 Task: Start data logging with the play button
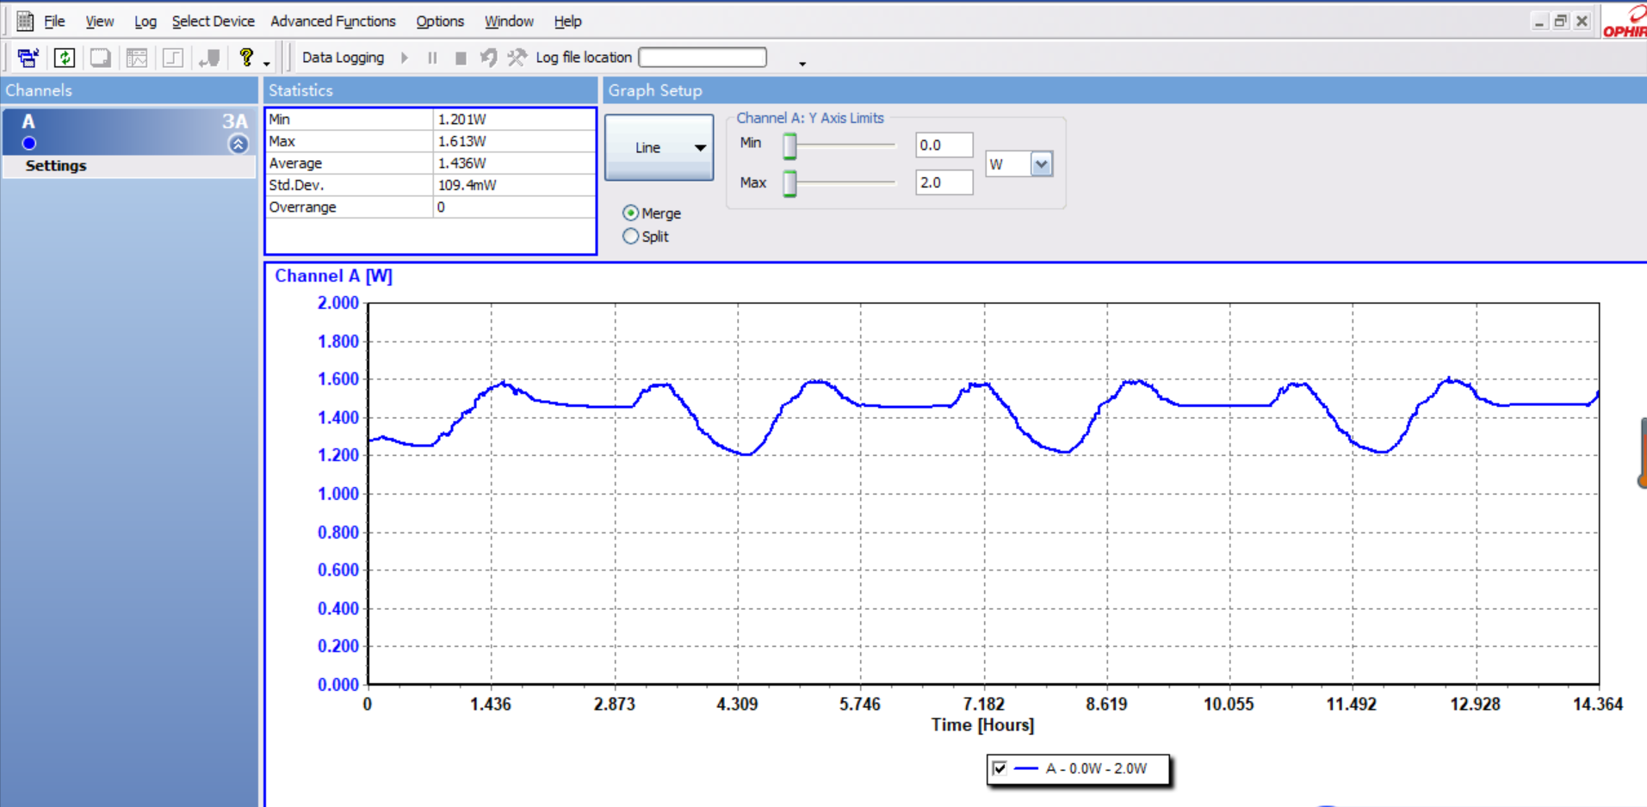(405, 58)
